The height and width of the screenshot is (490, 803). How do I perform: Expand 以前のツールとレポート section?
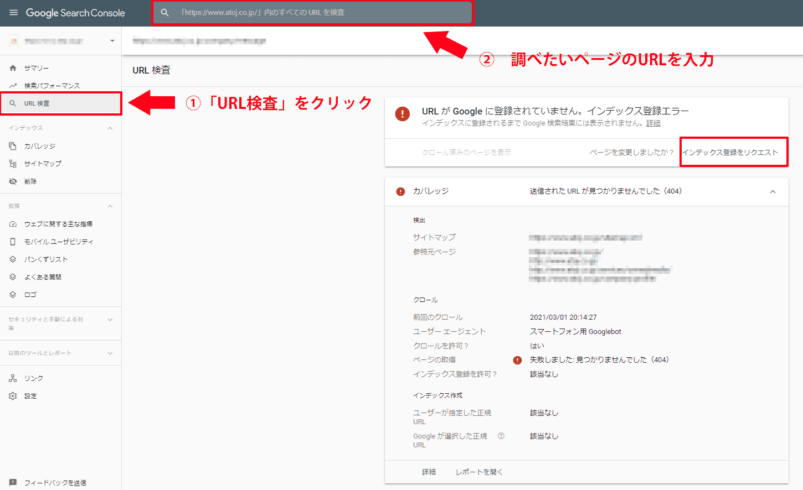110,353
